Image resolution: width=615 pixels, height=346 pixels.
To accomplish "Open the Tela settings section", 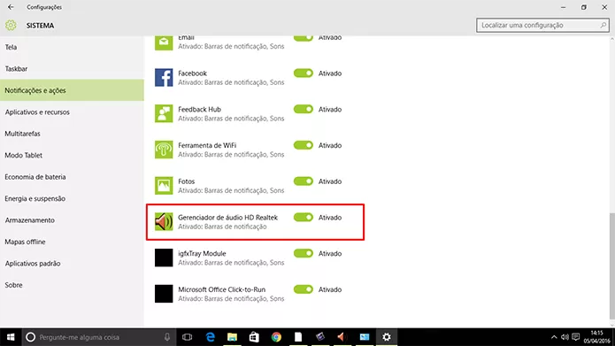I will pos(72,47).
